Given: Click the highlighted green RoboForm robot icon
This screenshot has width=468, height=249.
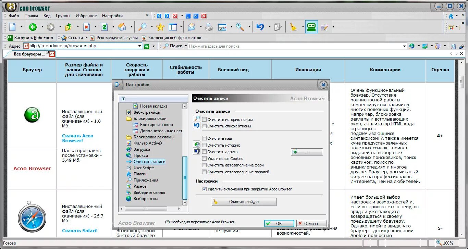Looking at the screenshot, I should 311,27.
